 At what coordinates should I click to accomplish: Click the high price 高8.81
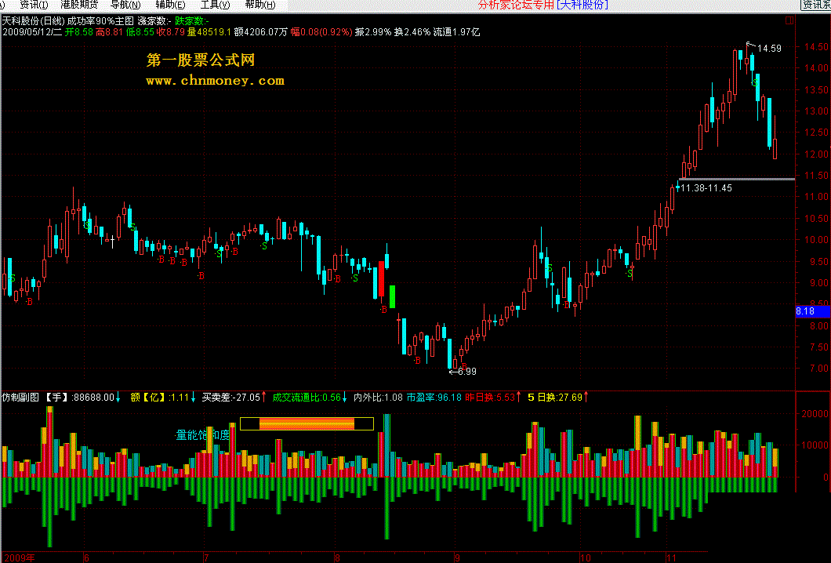(109, 32)
